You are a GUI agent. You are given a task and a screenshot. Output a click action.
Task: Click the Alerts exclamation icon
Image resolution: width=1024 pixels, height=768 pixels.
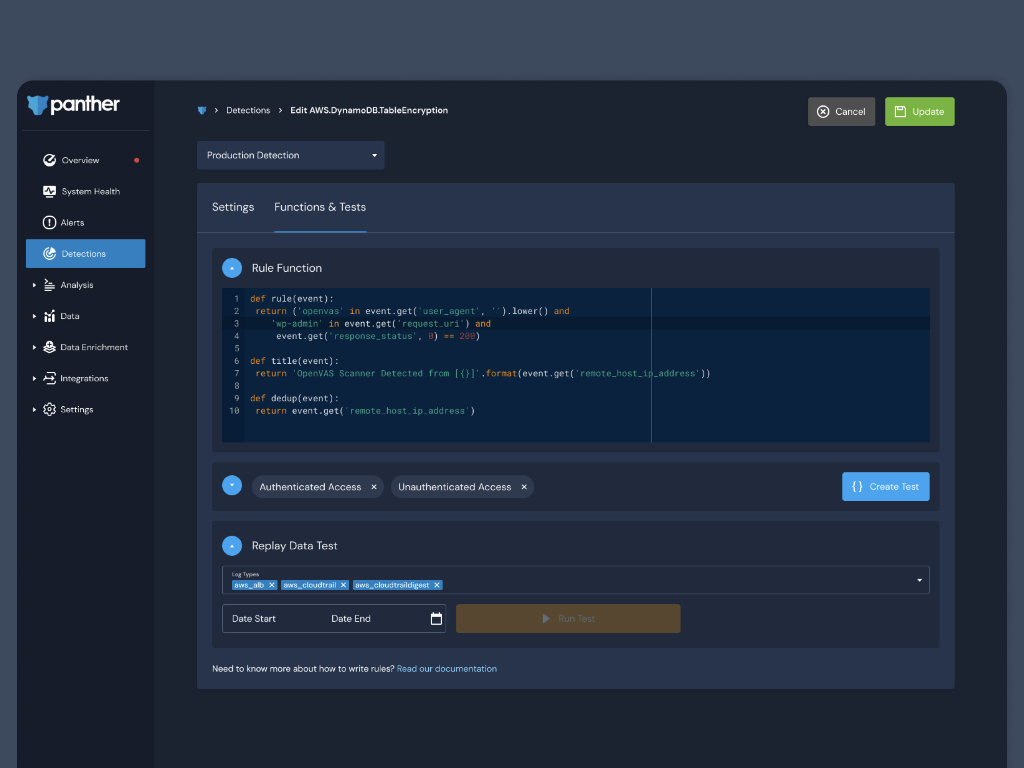click(49, 223)
